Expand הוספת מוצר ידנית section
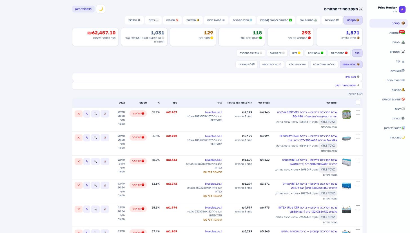Image resolution: width=410 pixels, height=233 pixels. [217, 85]
